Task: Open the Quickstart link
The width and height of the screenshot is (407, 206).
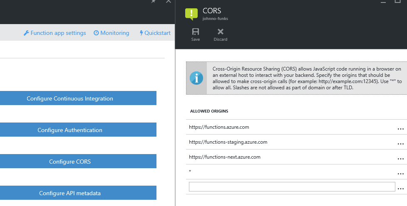Action: [x=155, y=33]
